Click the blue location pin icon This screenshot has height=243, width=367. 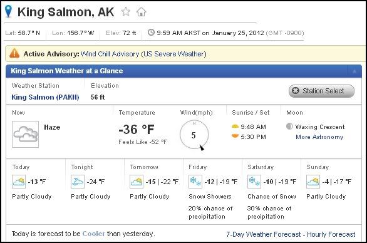click(8, 11)
